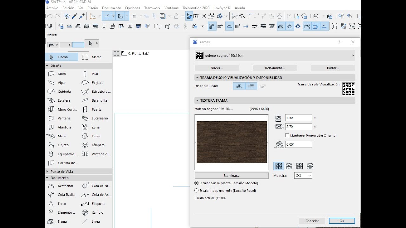Open the Muestra 2x2 dropdown

point(303,175)
